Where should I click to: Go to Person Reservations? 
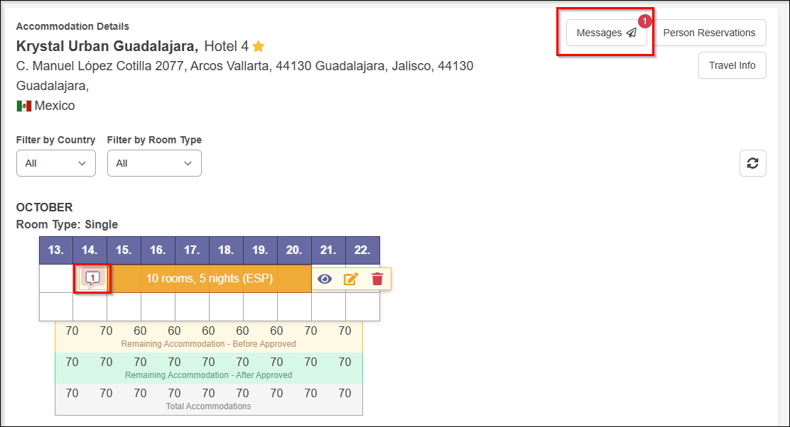(x=709, y=33)
